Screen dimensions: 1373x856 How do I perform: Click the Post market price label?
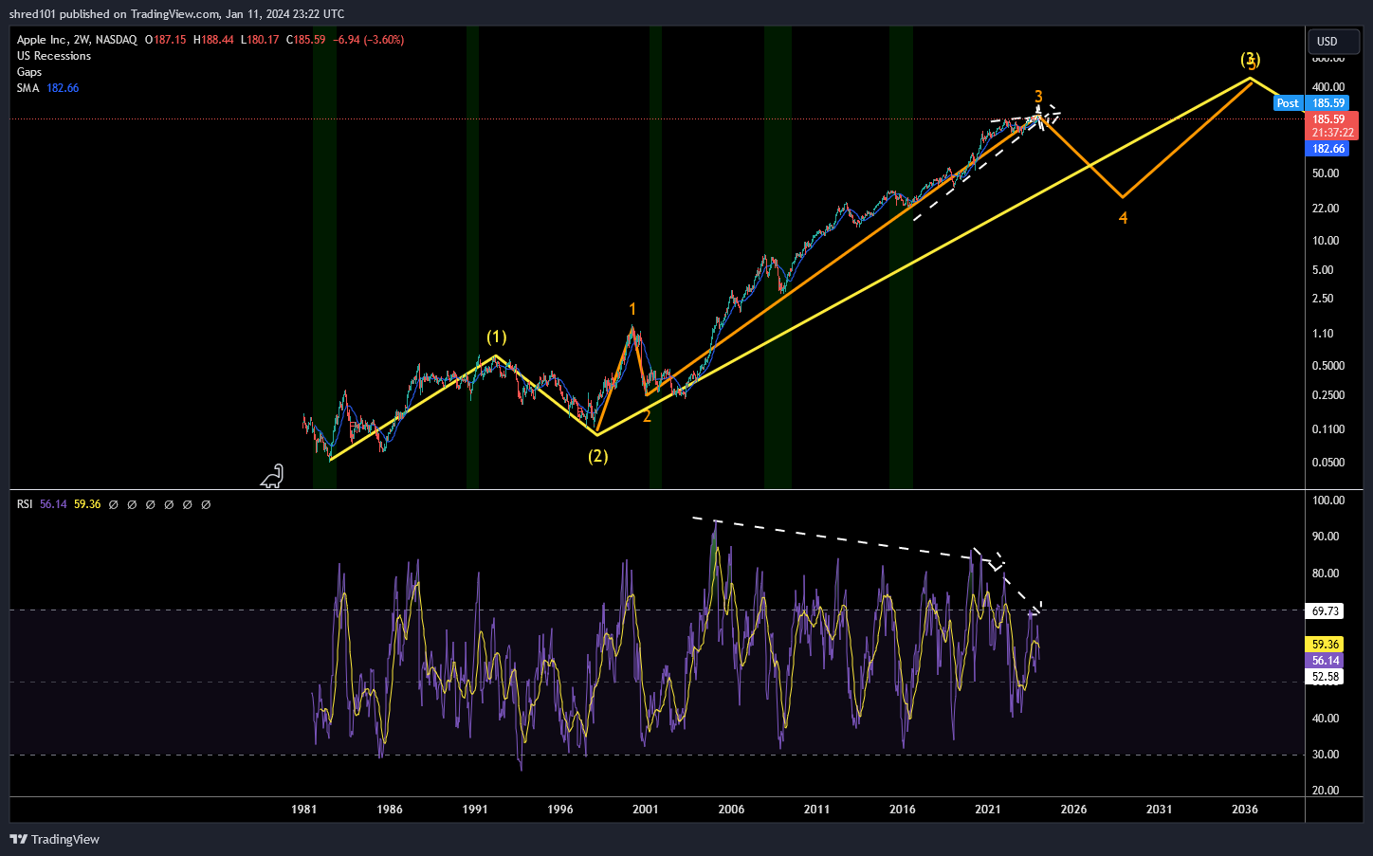[x=1288, y=103]
